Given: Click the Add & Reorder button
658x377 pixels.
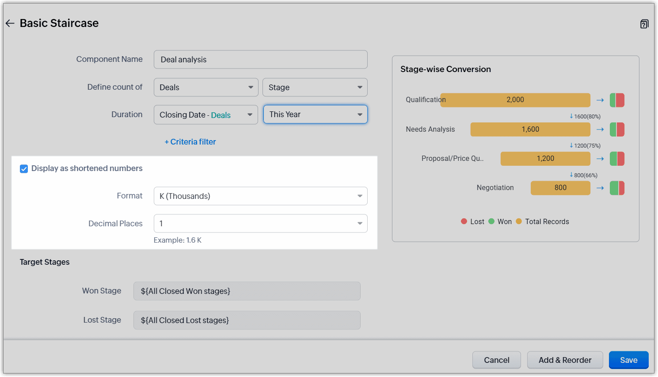Looking at the screenshot, I should click(565, 360).
